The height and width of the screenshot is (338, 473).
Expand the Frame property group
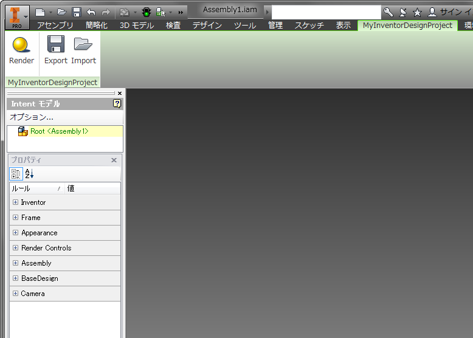[15, 218]
